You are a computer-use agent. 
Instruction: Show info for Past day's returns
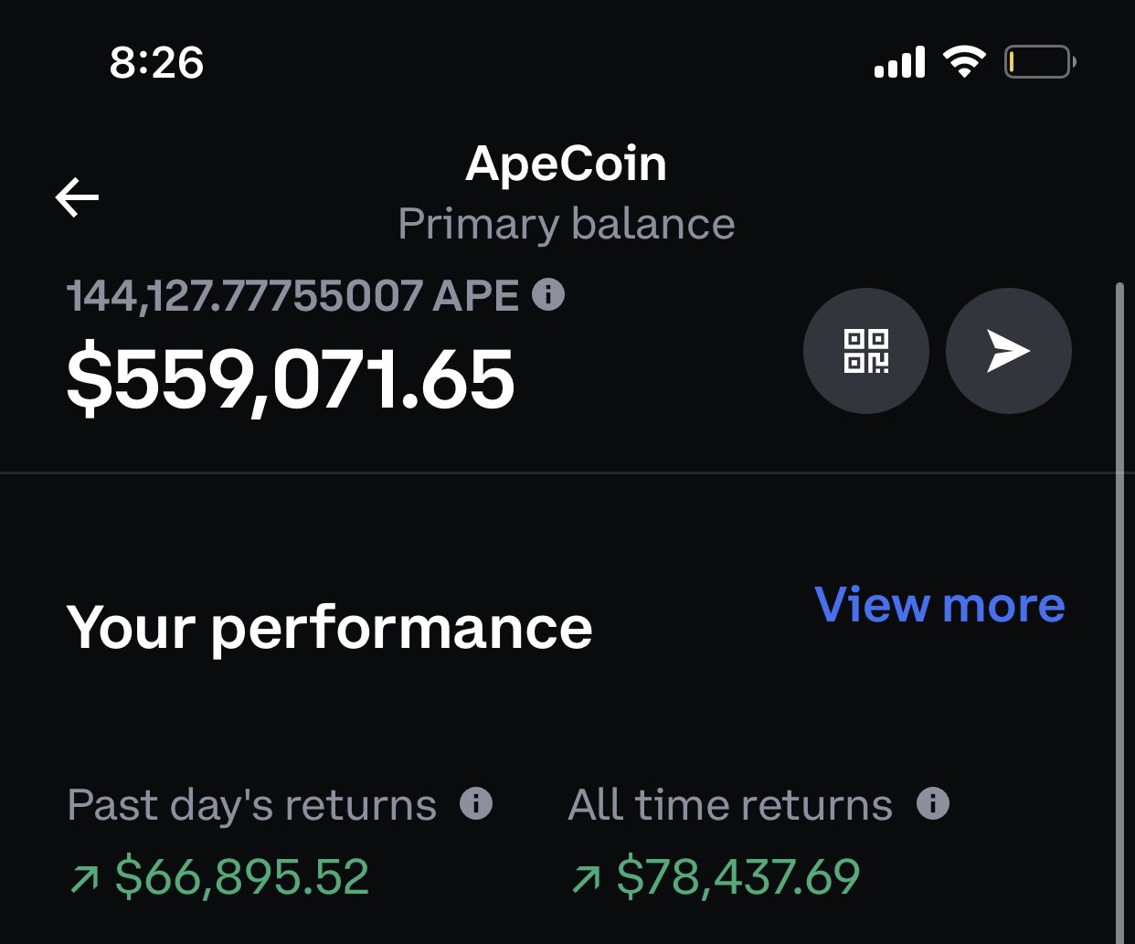pyautogui.click(x=476, y=804)
